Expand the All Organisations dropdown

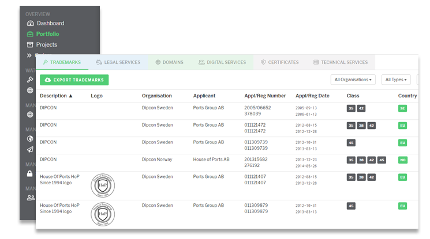click(x=354, y=79)
